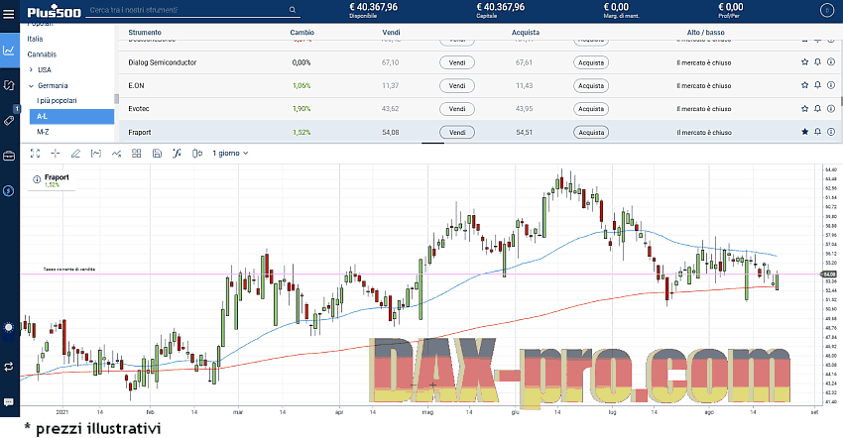
Task: Select the crosshair cursor tool
Action: pos(56,154)
